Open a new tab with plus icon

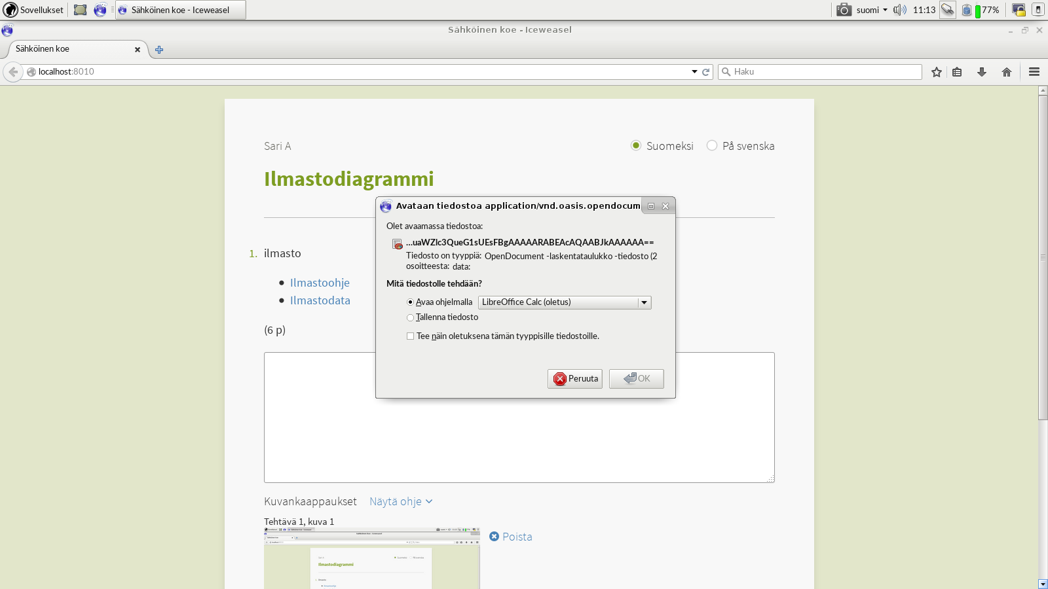coord(159,50)
